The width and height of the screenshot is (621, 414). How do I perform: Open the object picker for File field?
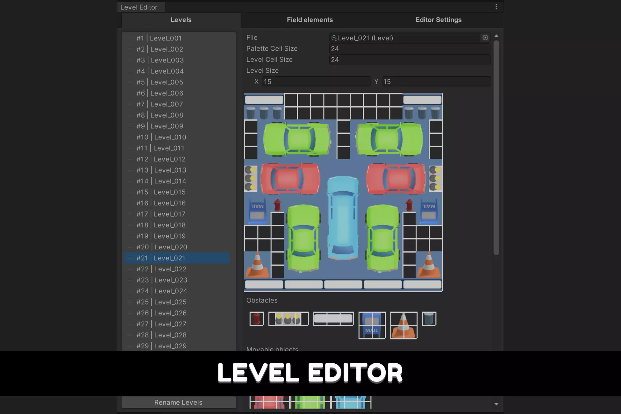click(485, 38)
